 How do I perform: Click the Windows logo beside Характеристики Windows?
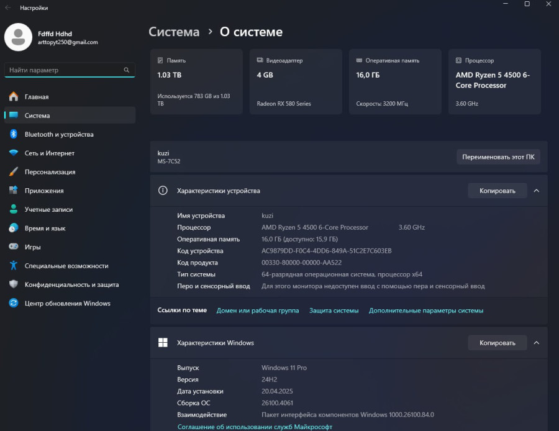(163, 343)
